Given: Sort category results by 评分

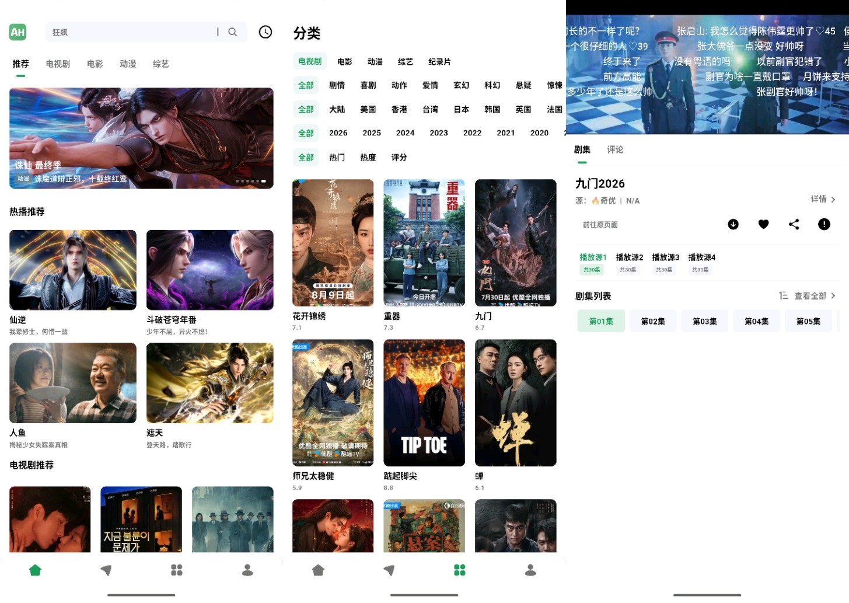Looking at the screenshot, I should 399,158.
